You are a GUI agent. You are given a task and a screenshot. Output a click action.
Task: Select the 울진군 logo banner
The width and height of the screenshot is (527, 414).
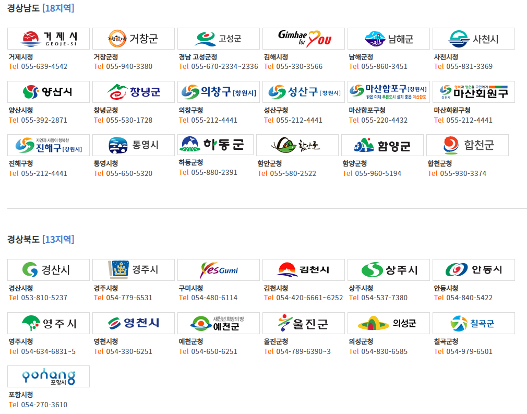click(x=304, y=323)
